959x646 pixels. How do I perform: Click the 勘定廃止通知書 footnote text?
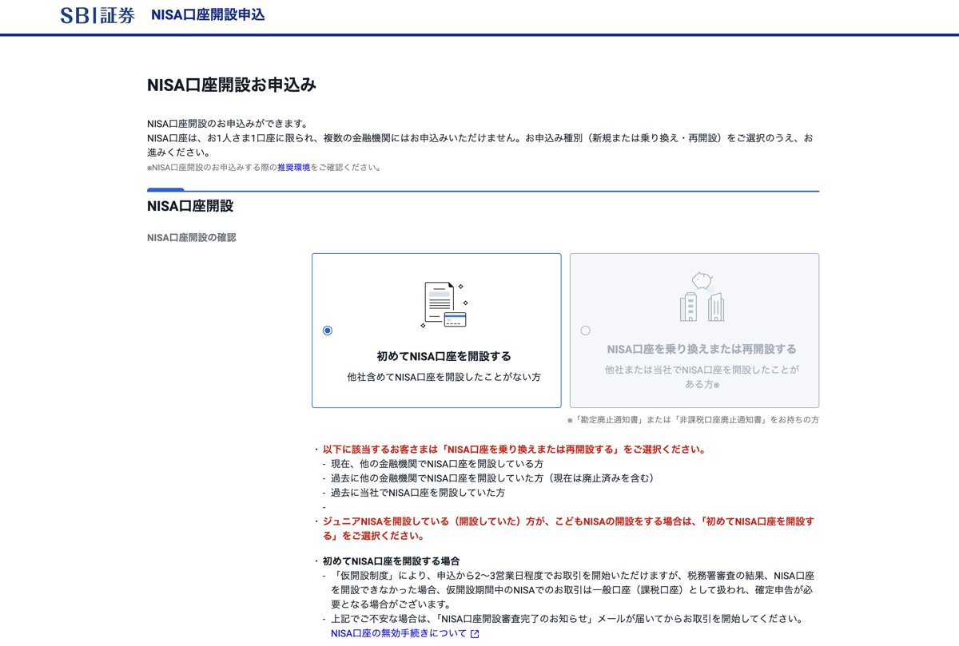[693, 420]
